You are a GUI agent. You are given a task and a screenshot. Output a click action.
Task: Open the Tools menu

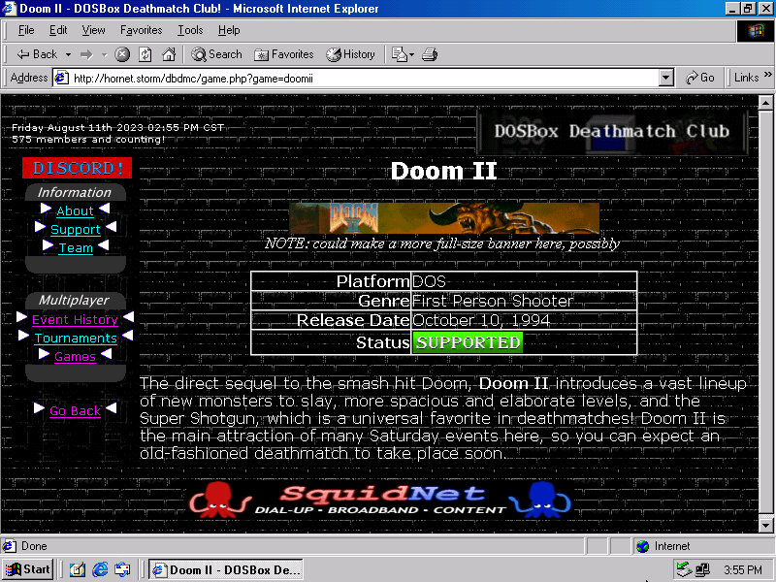pyautogui.click(x=190, y=30)
